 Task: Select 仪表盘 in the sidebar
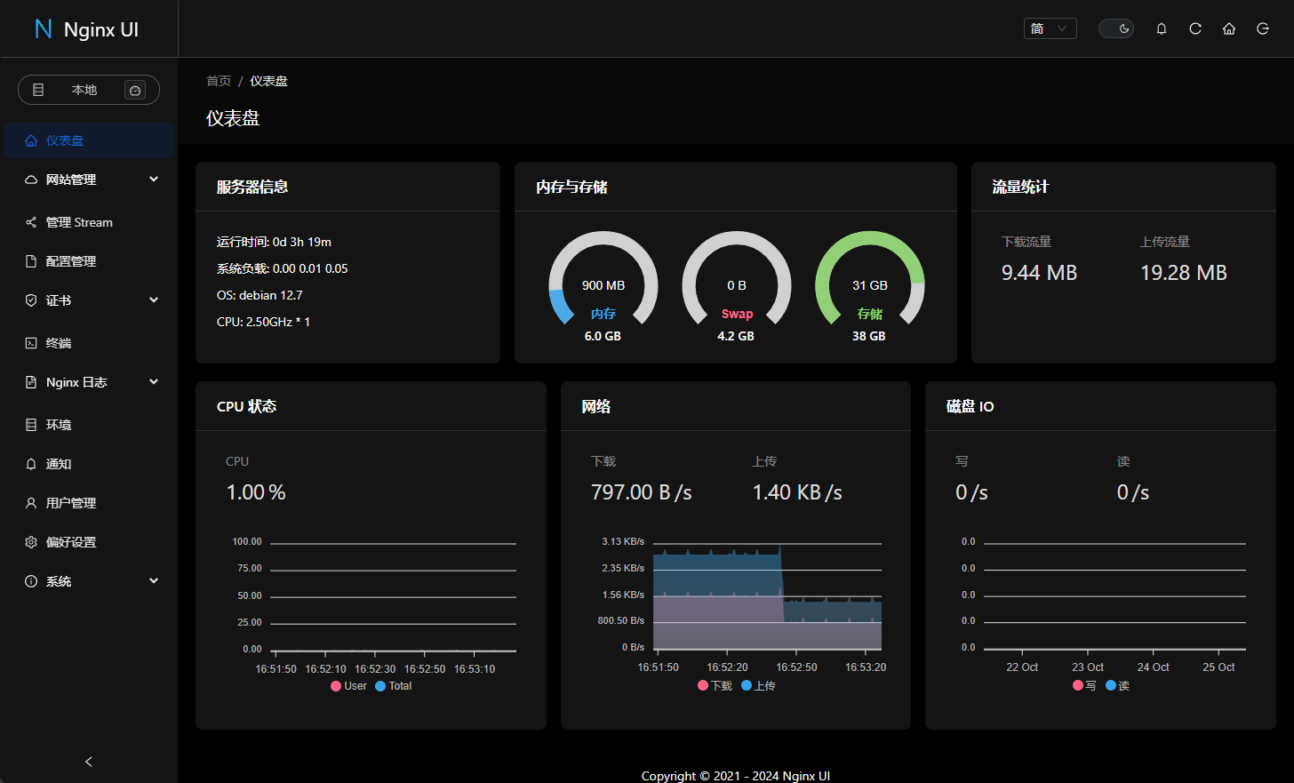89,140
